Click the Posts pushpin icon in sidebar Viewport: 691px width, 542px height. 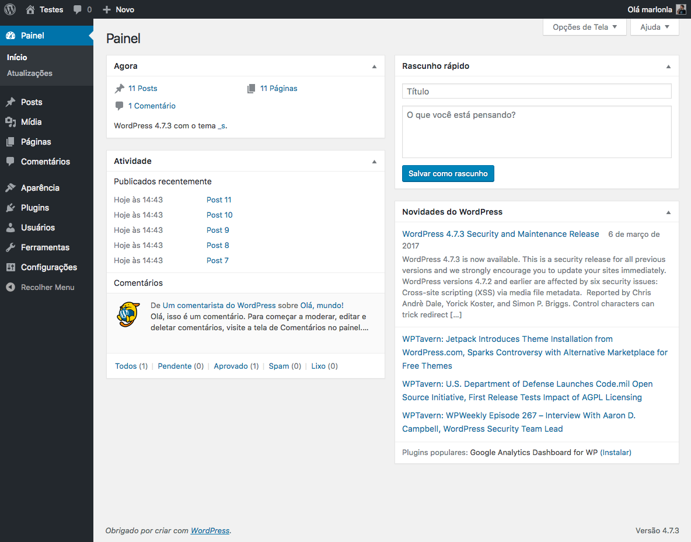click(11, 102)
